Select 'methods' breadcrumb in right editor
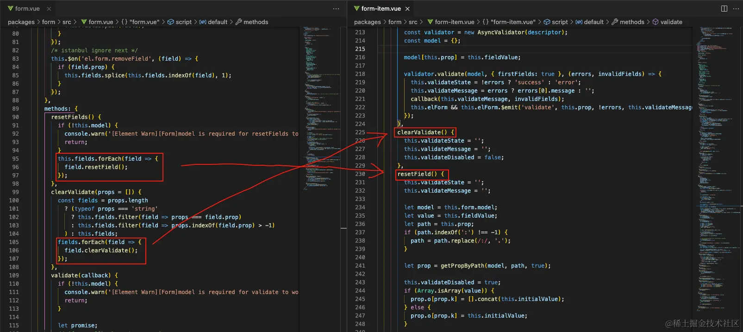Screen dimensions: 743x332 point(632,22)
